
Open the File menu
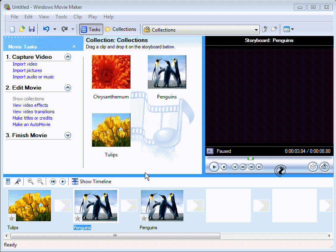click(14, 17)
